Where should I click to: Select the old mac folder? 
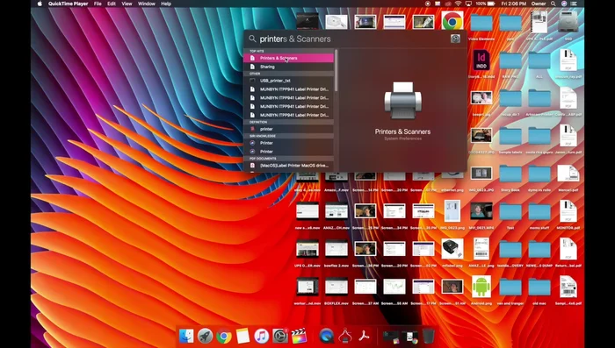pyautogui.click(x=539, y=287)
